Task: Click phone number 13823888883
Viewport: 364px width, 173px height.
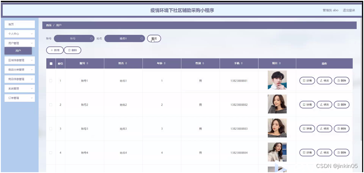Action: tap(239, 129)
